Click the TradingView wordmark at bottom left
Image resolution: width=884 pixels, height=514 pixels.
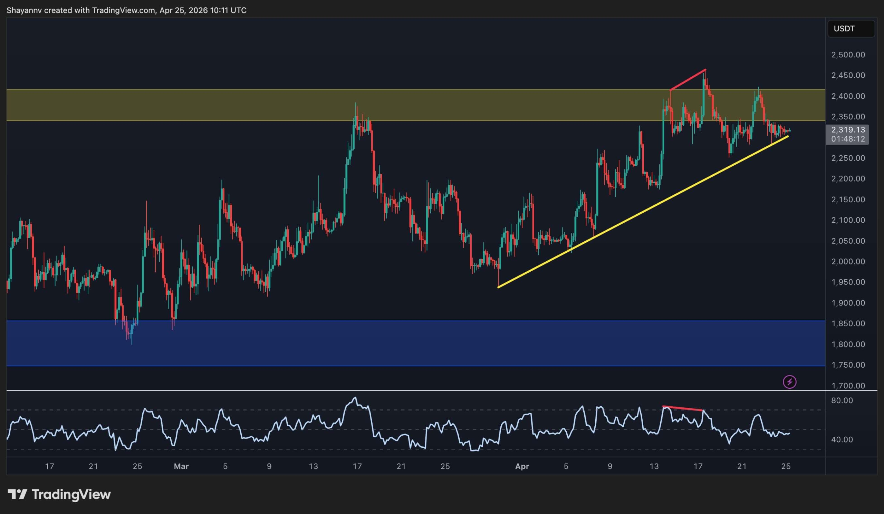(x=71, y=494)
